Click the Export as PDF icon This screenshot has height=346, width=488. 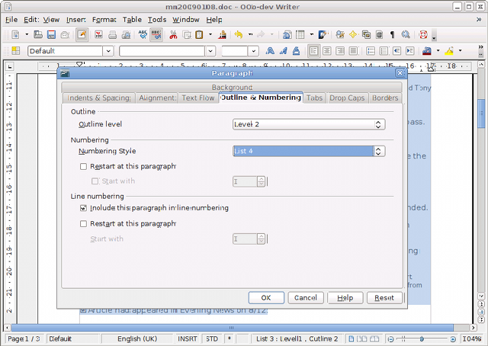pos(97,35)
